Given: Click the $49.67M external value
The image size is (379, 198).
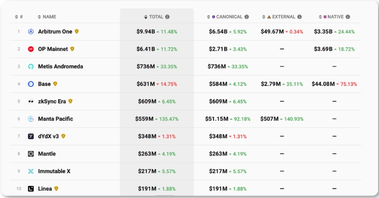Looking at the screenshot, I should click(x=272, y=32).
